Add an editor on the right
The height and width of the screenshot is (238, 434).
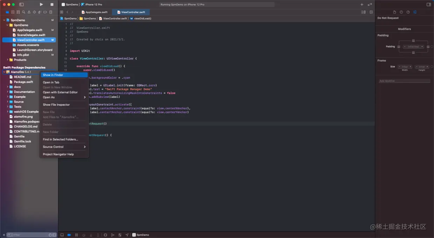coord(371,12)
